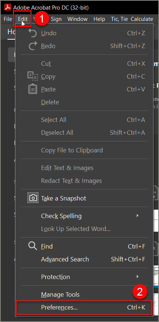Open the File menu
This screenshot has height=322, width=159.
8,19
